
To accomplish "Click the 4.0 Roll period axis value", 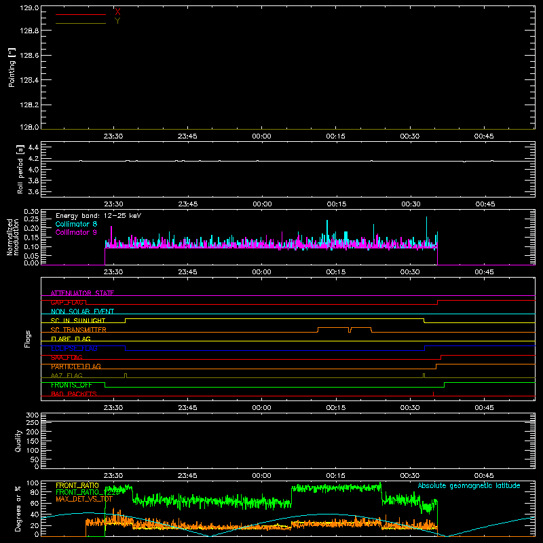I will point(33,170).
